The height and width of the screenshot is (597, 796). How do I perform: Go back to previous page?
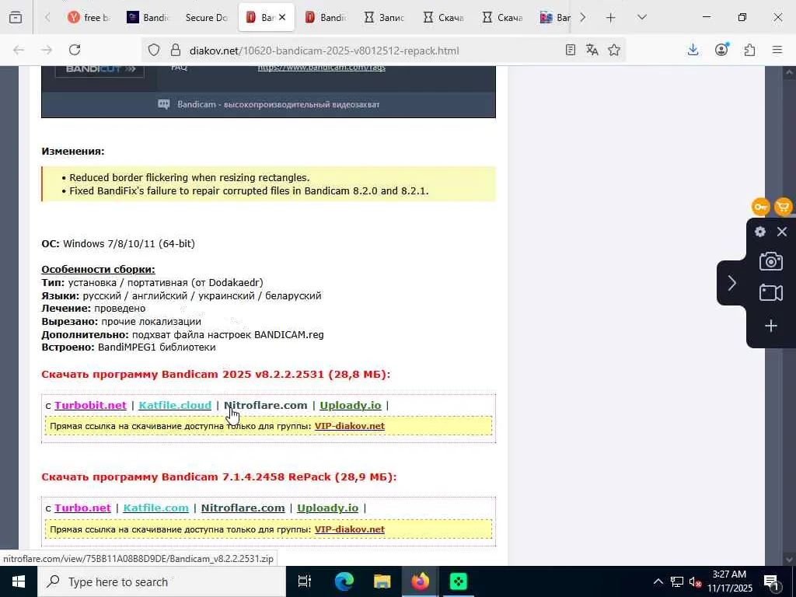[19, 50]
